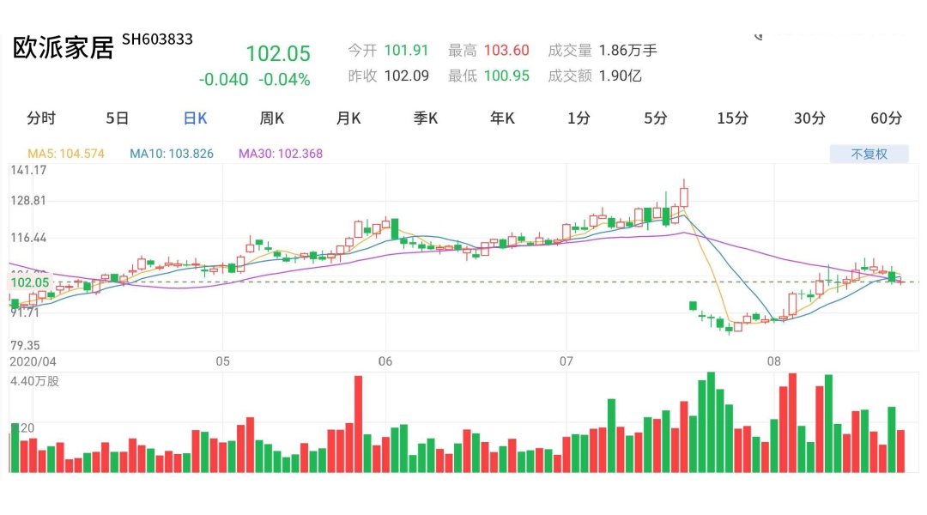Click the active 日K daily tab
The height and width of the screenshot is (515, 927).
click(x=195, y=118)
